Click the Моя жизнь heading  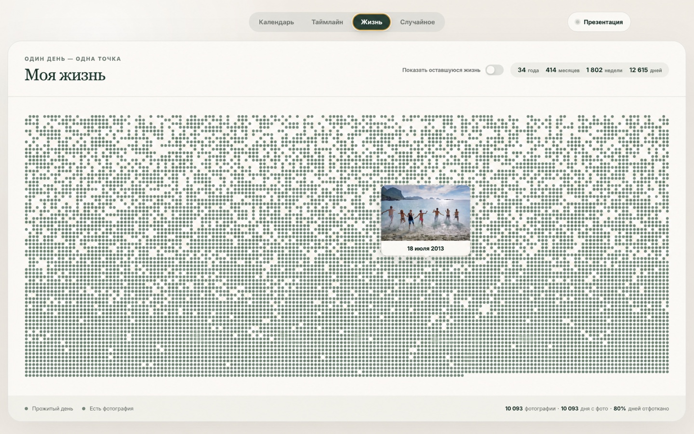click(65, 75)
